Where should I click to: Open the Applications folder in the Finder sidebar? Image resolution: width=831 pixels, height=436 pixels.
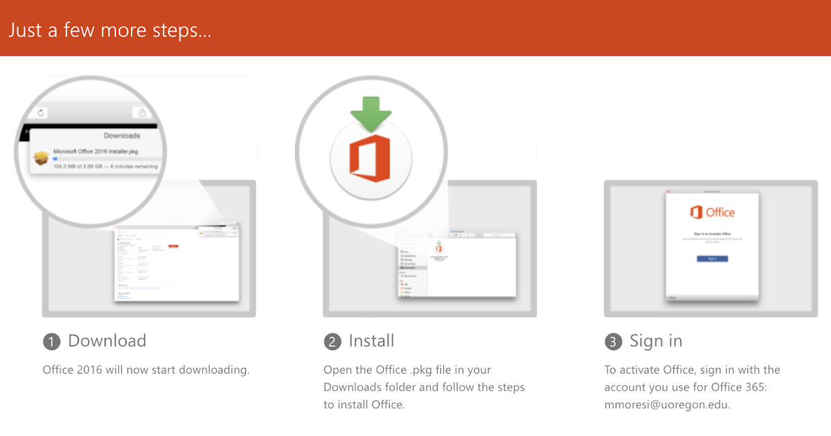pos(410,255)
